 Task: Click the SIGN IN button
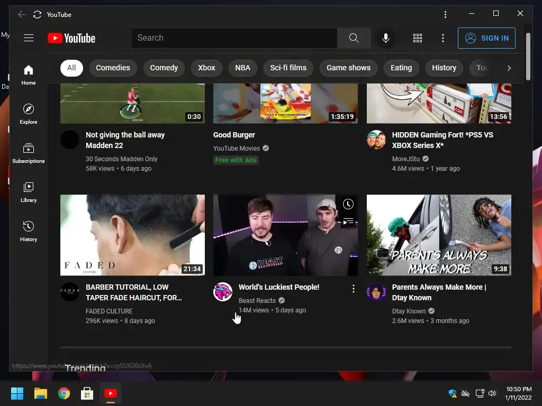click(486, 38)
